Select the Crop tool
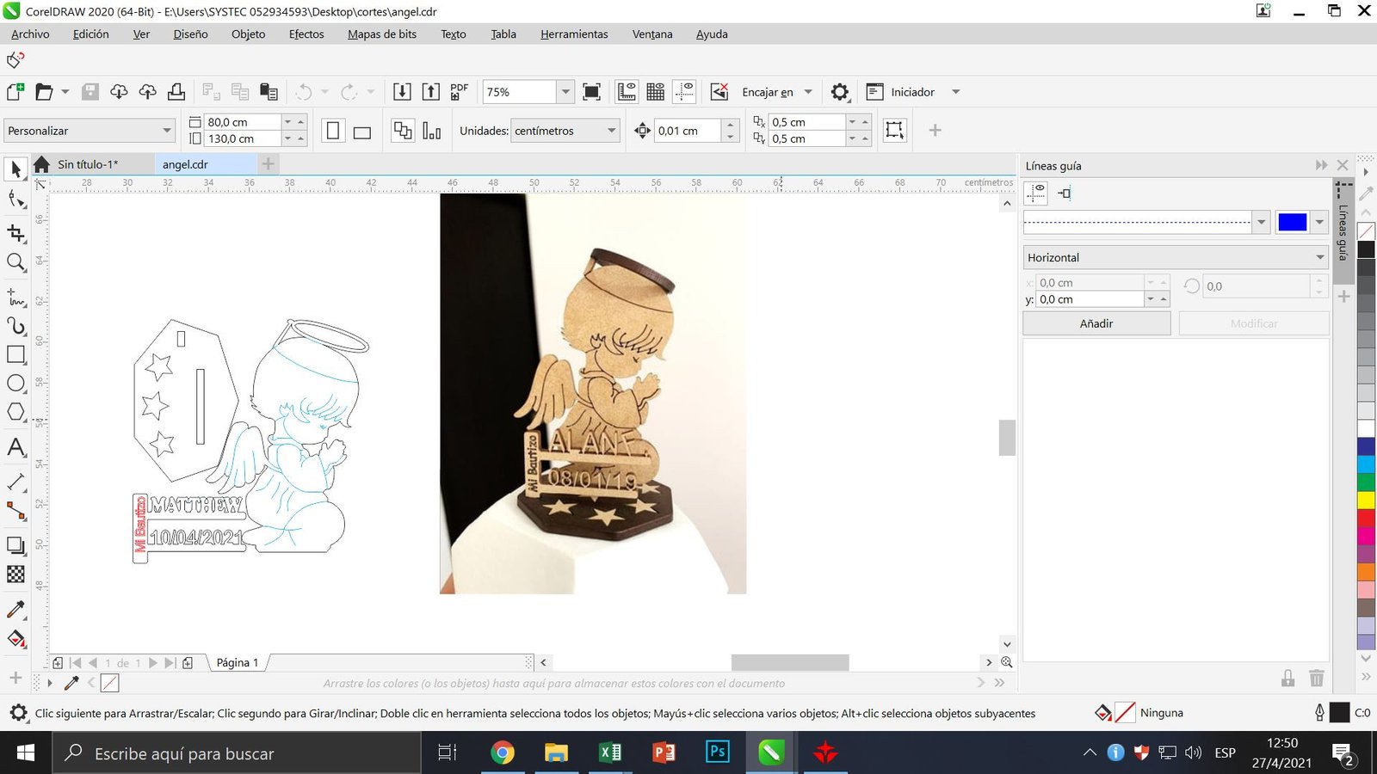 tap(15, 233)
